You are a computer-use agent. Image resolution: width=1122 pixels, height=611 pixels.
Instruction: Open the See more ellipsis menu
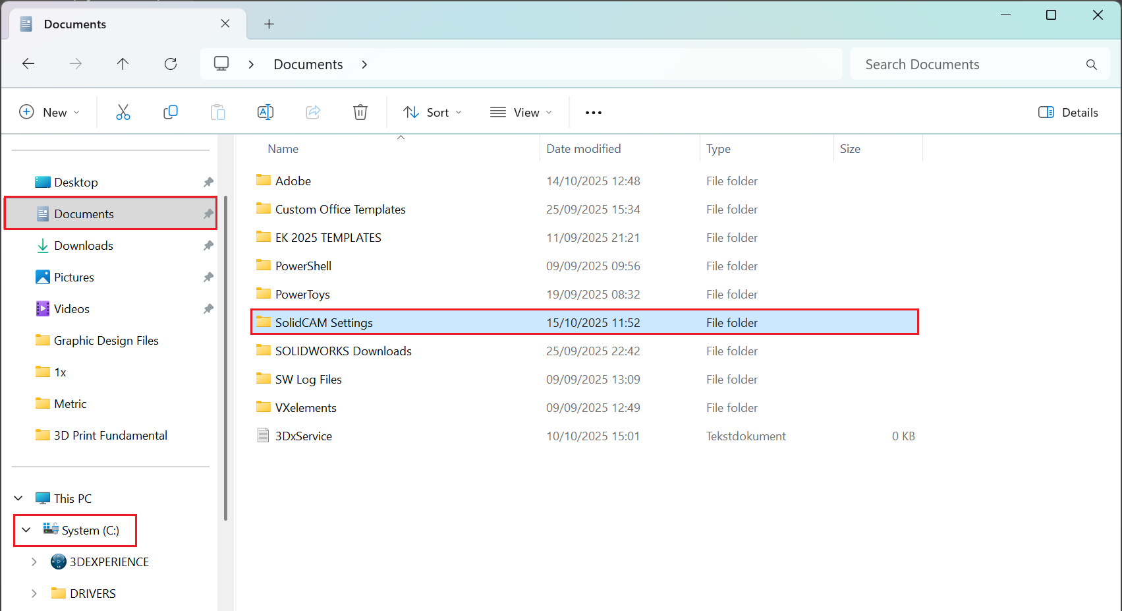point(593,113)
